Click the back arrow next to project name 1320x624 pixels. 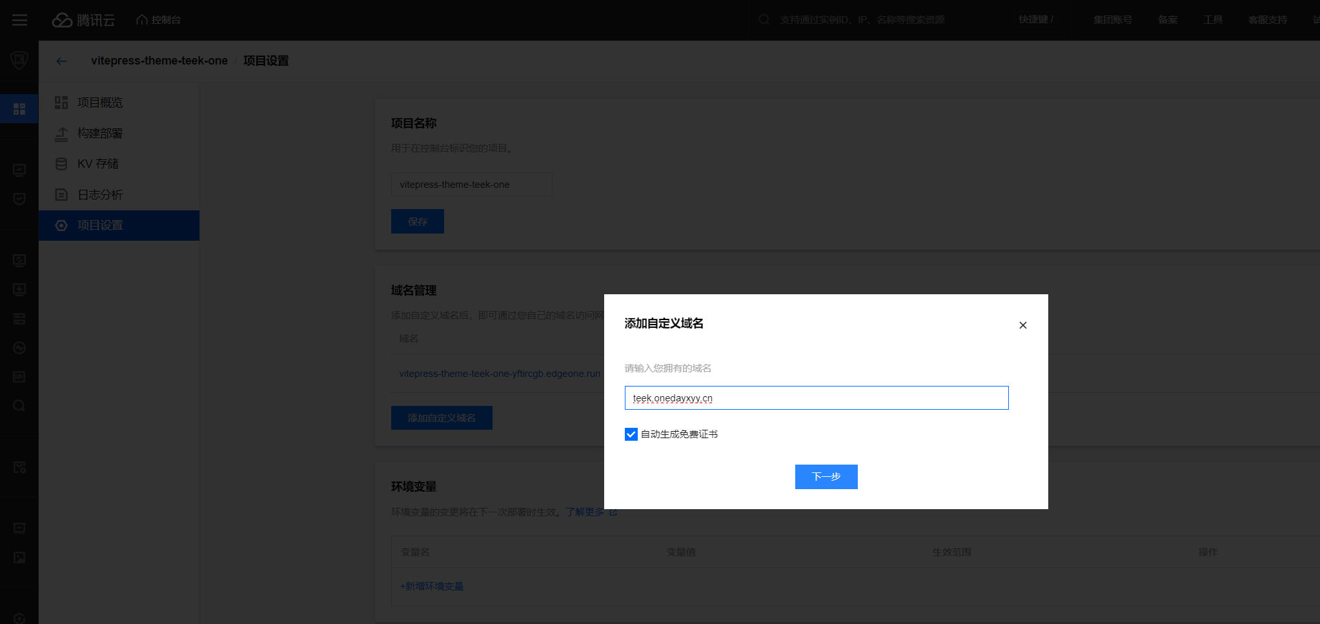(x=61, y=61)
